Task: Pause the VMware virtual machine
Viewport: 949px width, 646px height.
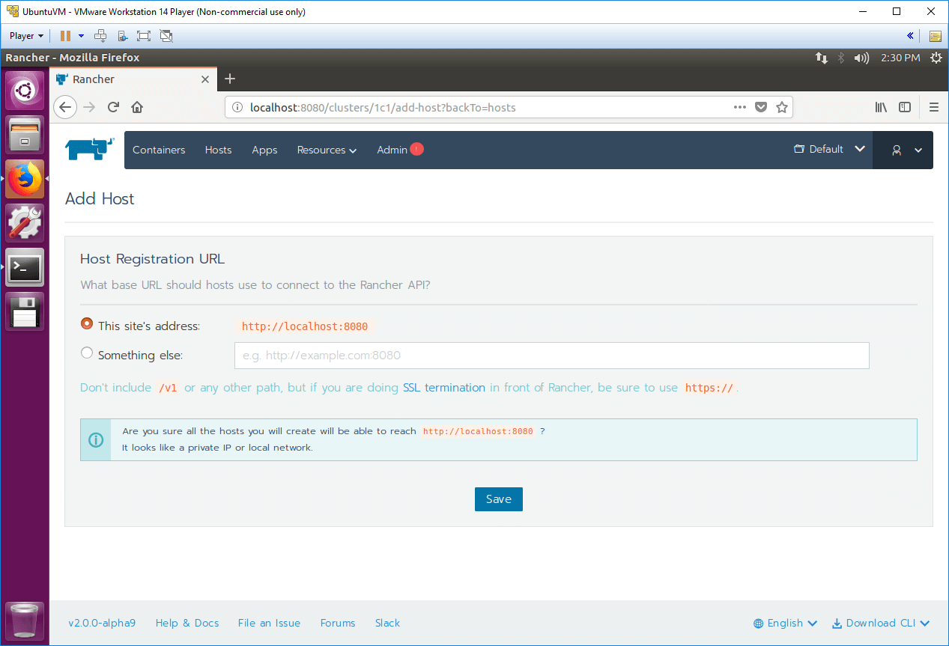Action: 65,35
